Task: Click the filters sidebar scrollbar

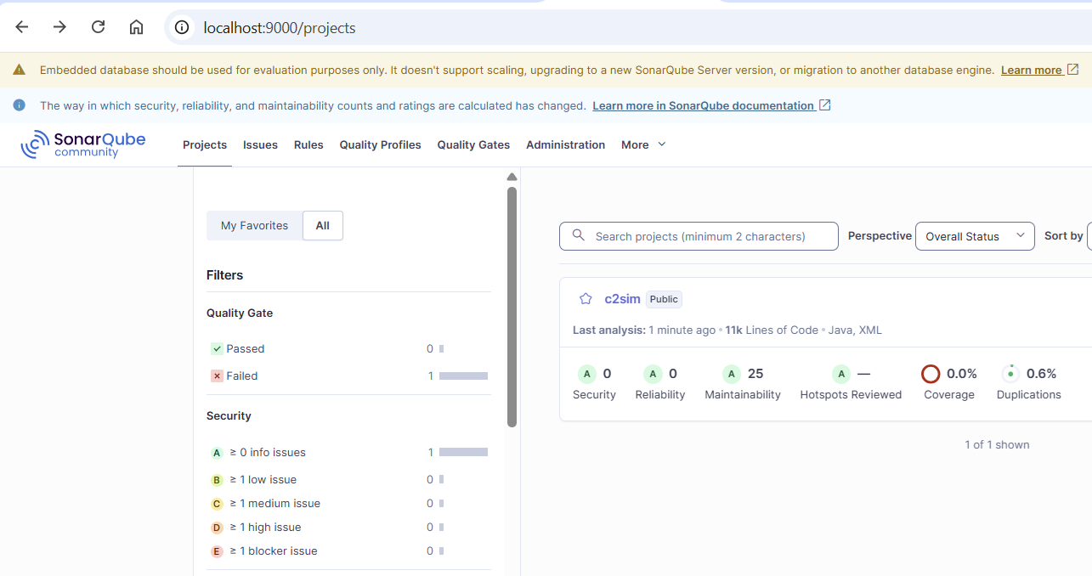Action: pos(512,306)
